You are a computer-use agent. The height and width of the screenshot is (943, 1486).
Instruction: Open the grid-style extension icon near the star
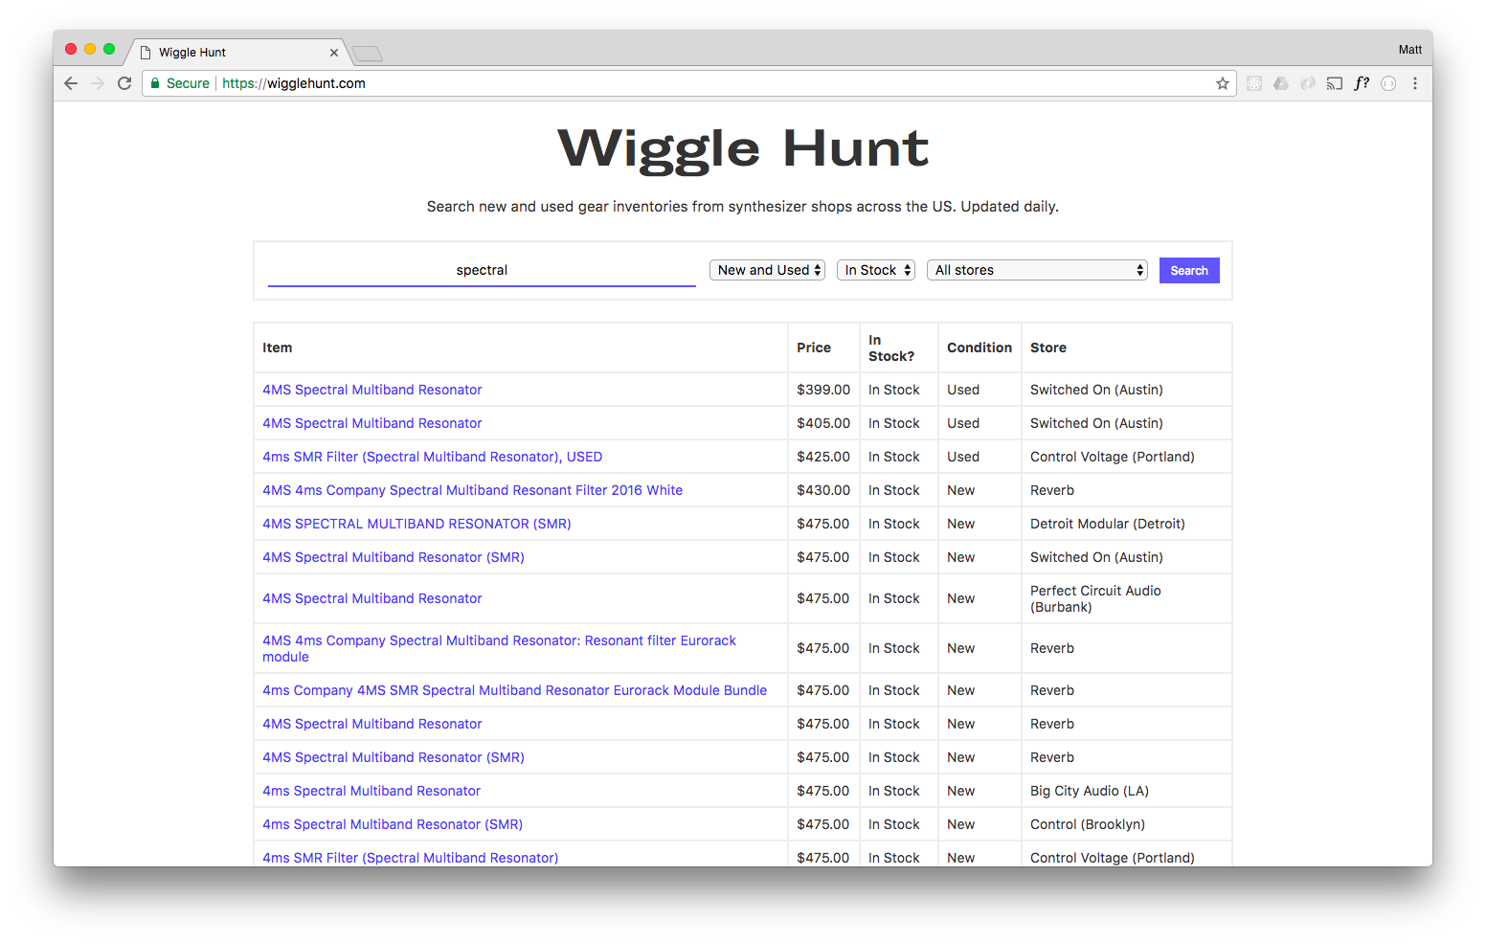tap(1254, 83)
